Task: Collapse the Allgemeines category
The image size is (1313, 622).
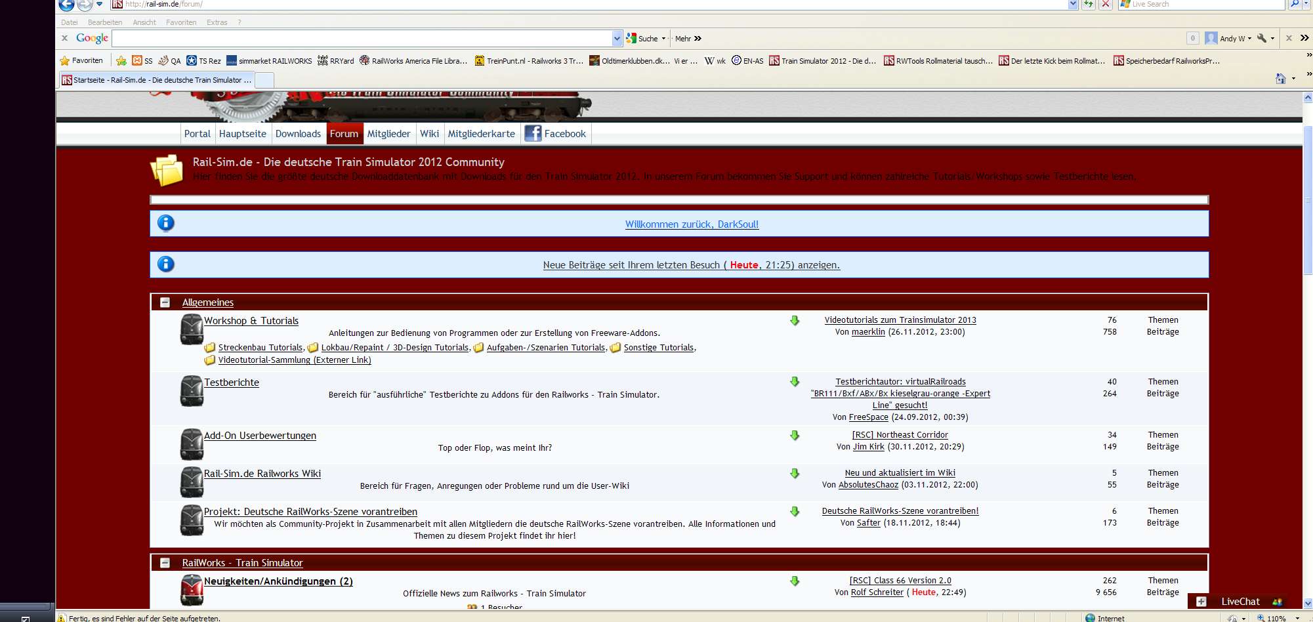Action: coord(165,302)
